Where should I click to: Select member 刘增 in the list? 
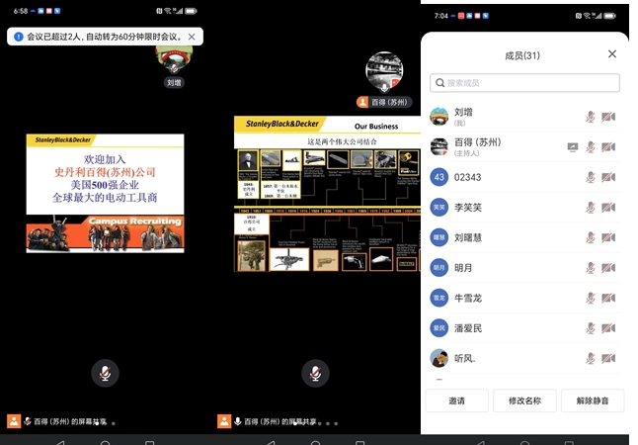point(524,117)
